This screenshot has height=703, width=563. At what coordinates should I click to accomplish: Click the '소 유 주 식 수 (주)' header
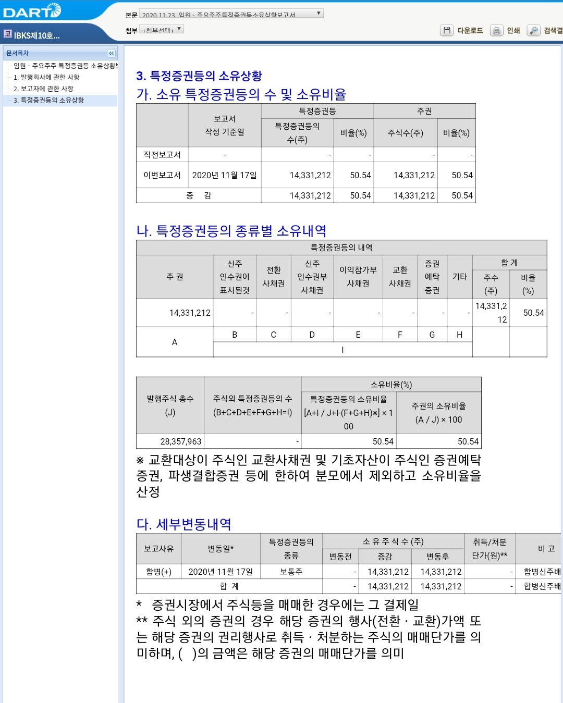pyautogui.click(x=393, y=541)
